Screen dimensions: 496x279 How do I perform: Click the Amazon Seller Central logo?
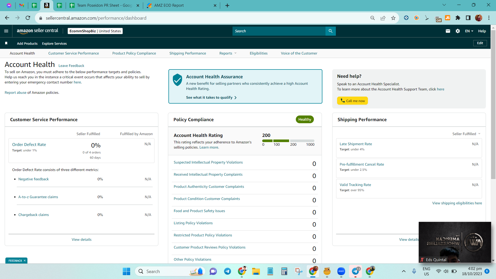[37, 31]
